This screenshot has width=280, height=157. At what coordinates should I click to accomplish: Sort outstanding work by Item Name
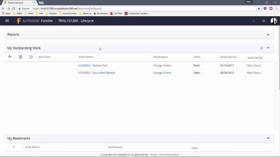[86, 57]
